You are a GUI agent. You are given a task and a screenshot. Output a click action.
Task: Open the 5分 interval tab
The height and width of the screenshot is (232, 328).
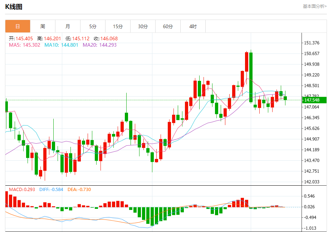coord(93,26)
